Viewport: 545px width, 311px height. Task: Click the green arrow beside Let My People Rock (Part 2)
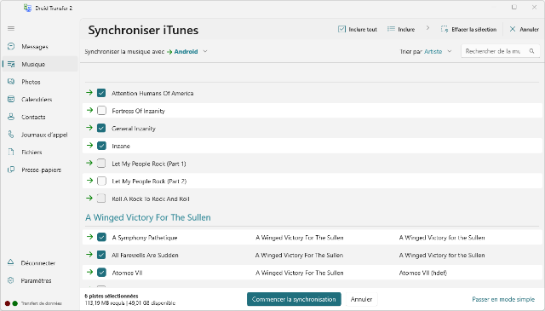[x=89, y=181]
